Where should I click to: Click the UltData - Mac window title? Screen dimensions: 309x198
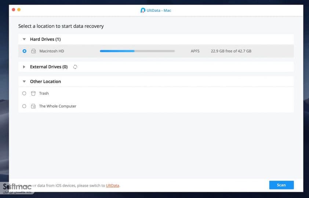click(x=159, y=10)
